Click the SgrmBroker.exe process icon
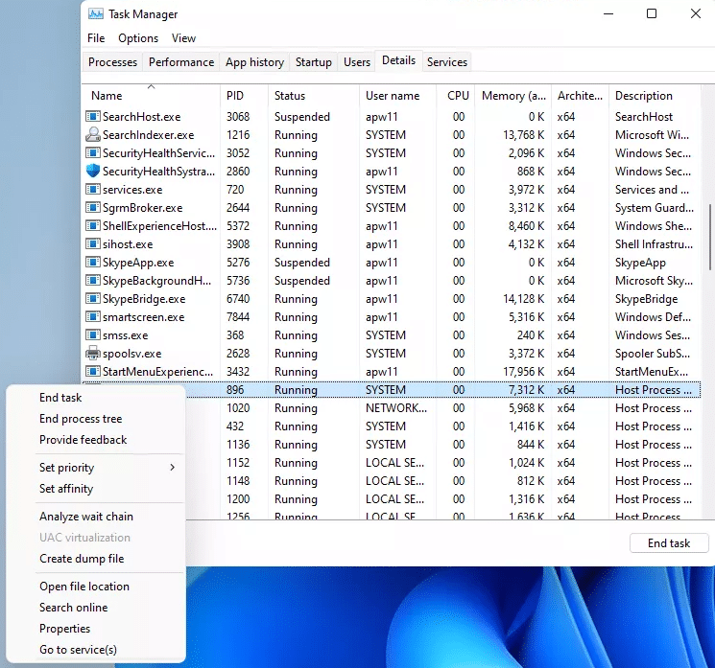The image size is (715, 668). 93,208
